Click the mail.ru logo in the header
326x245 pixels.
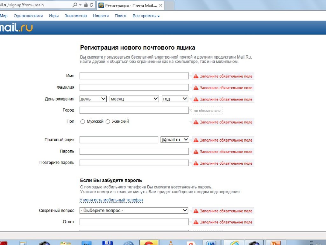tap(16, 27)
